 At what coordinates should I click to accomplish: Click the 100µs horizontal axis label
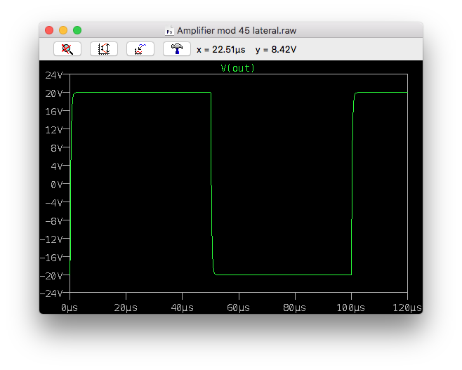point(351,308)
